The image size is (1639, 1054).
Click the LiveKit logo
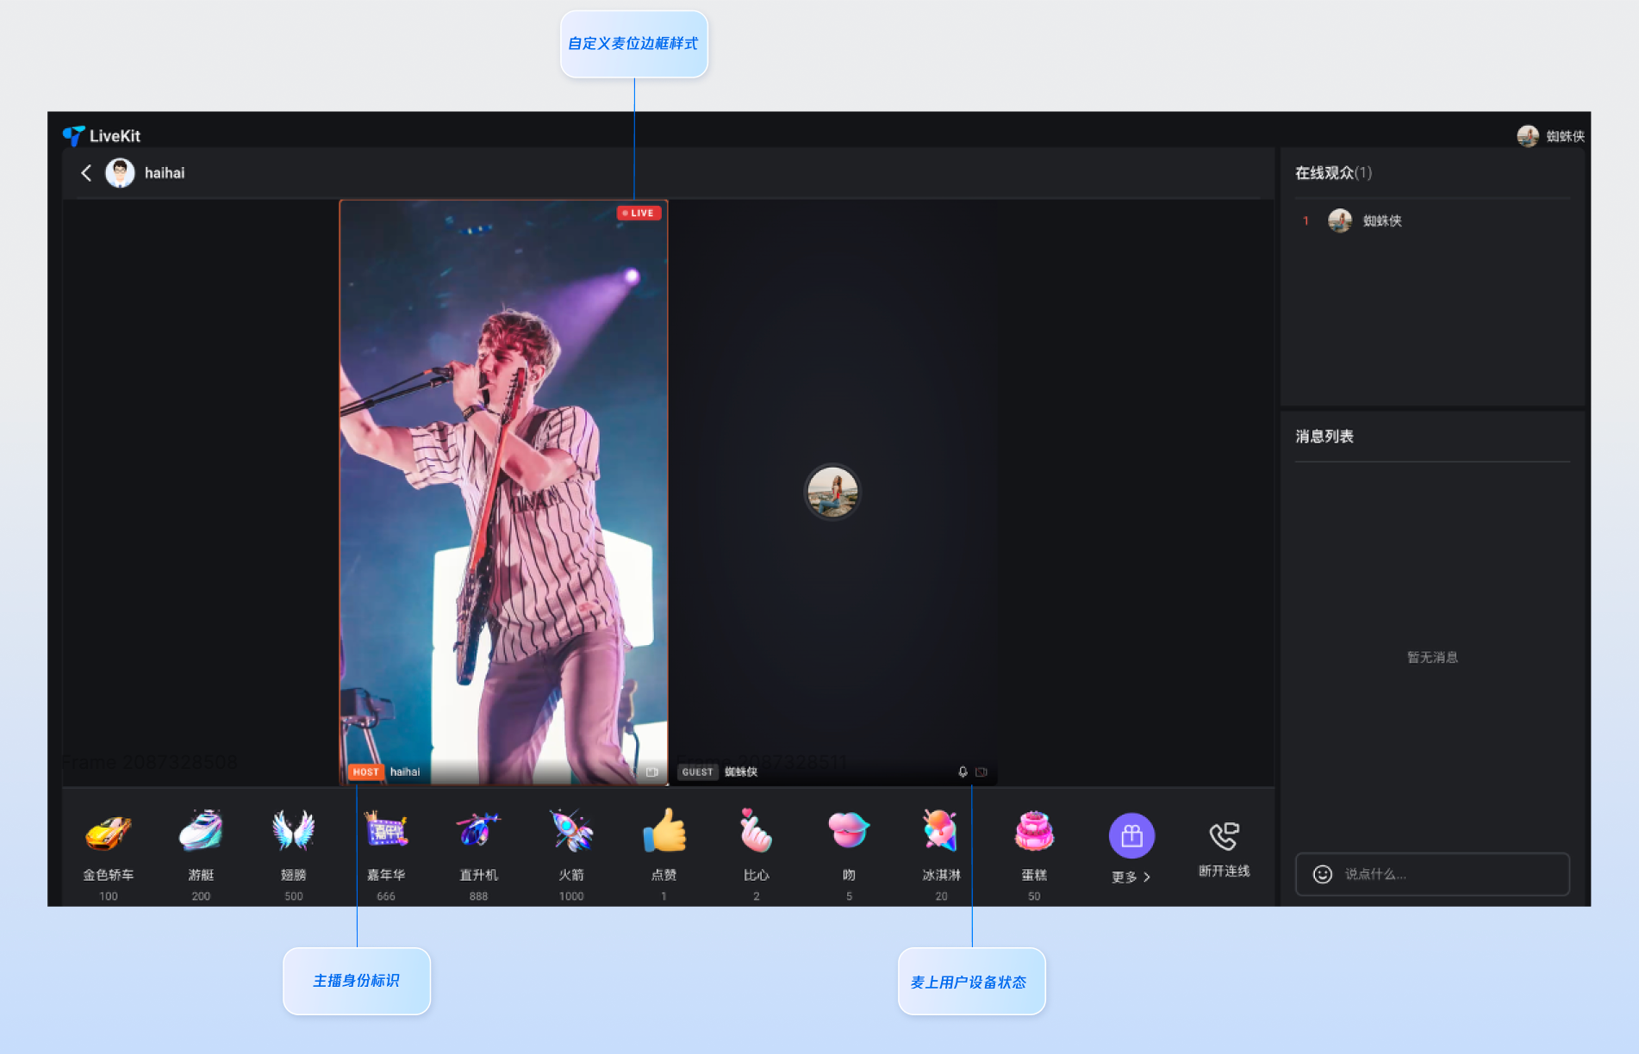(x=102, y=136)
